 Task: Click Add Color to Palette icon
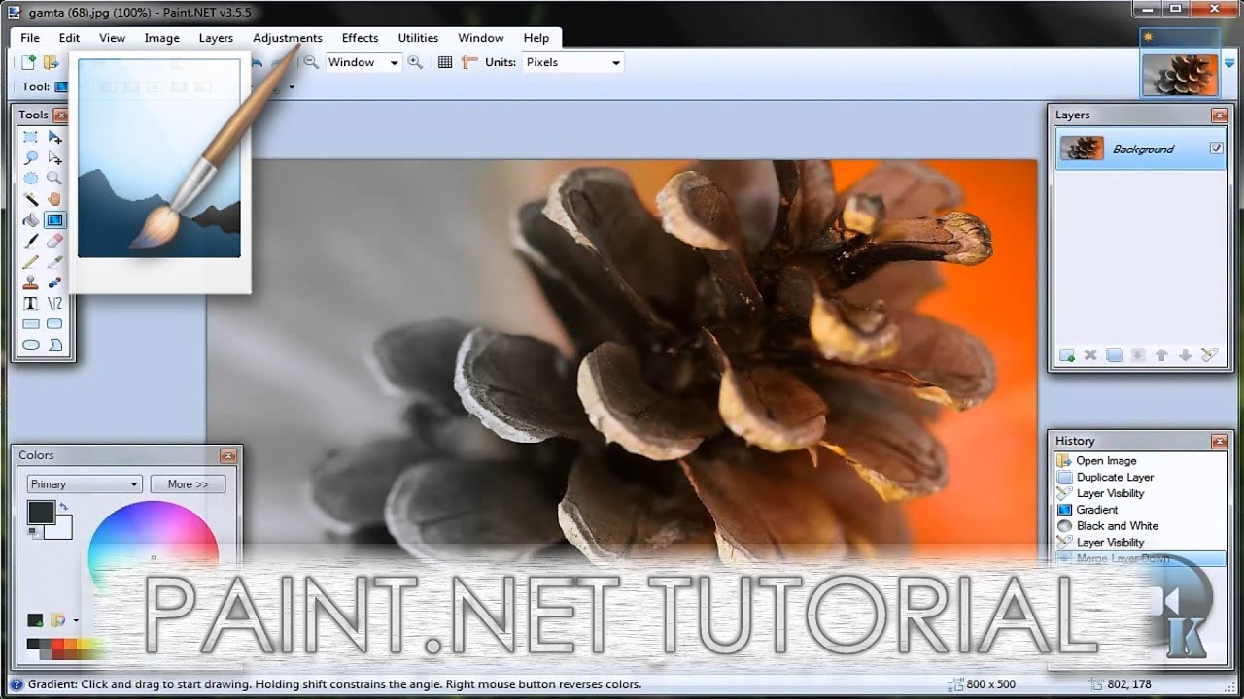(35, 619)
